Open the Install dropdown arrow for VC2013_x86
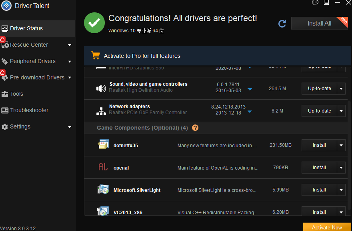Screen dimensions: 352x231 (341, 212)
